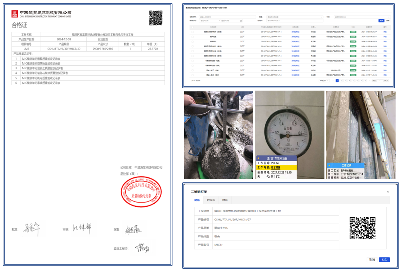
Task: Toggle the select-all checkbox in table header
Action: click(x=193, y=27)
